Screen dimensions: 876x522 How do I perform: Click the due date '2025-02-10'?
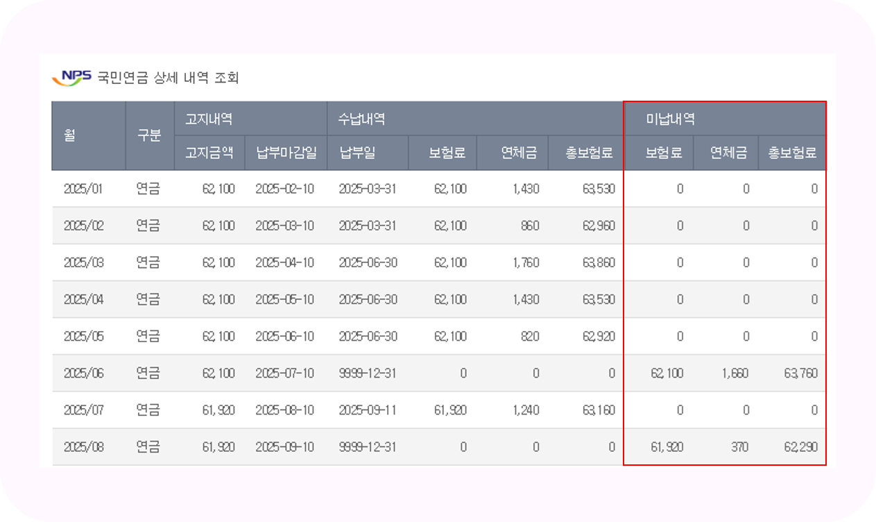[x=285, y=189]
